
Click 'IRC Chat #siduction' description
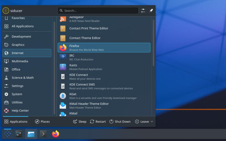(x=81, y=60)
